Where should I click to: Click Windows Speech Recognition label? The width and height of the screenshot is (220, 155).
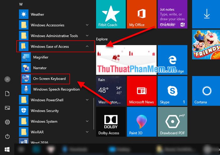tap(56, 89)
